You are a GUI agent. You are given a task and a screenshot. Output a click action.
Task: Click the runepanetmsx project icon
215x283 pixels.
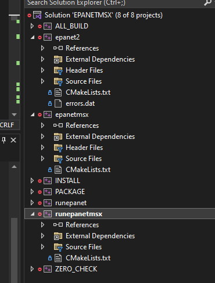point(48,214)
